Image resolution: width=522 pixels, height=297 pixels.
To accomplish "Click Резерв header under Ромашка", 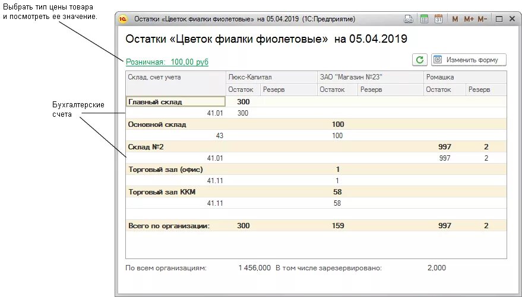I will 486,90.
